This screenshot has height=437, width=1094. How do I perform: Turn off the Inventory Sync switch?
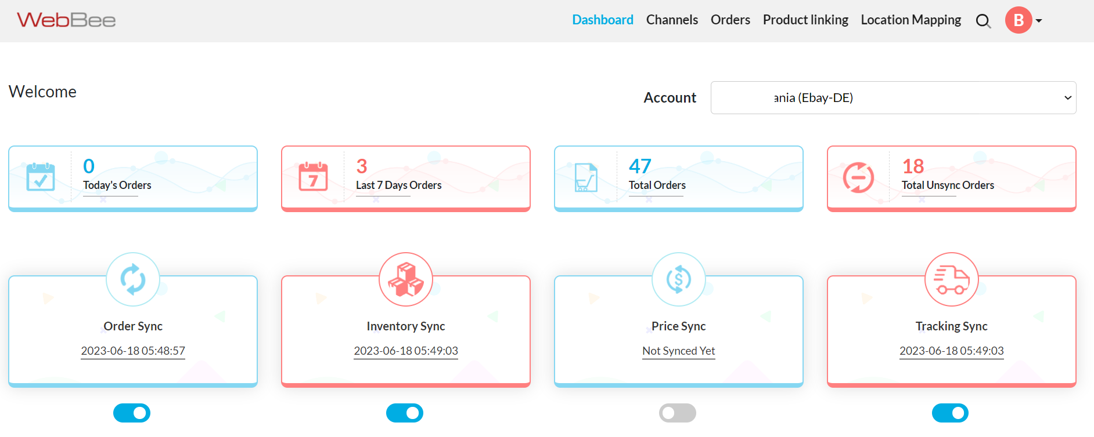click(x=405, y=413)
